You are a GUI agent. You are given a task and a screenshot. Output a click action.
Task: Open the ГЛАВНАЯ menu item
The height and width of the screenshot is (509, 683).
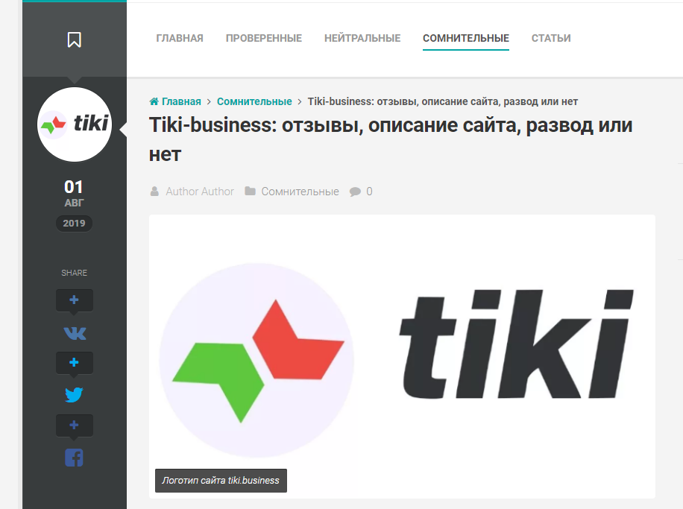point(180,38)
